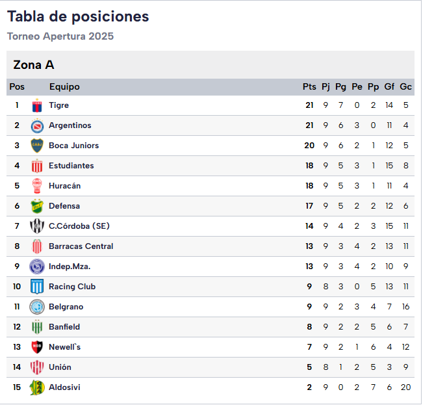This screenshot has width=434, height=418.
Task: Select the Defensa team crest
Action: click(x=37, y=206)
